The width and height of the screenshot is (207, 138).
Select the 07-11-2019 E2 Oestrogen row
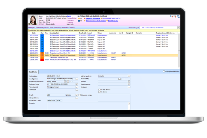coord(103,36)
